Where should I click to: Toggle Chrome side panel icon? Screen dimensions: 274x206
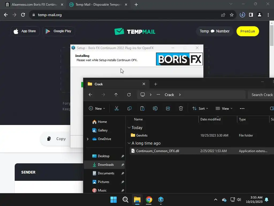coord(251,15)
